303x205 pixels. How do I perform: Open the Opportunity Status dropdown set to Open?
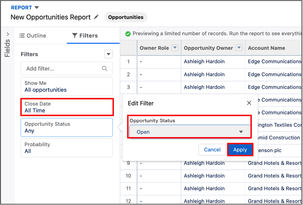190,132
